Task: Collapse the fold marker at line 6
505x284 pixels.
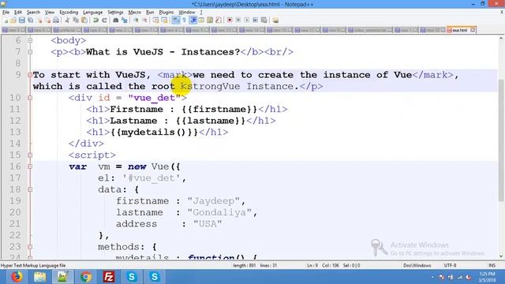Action: click(30, 40)
